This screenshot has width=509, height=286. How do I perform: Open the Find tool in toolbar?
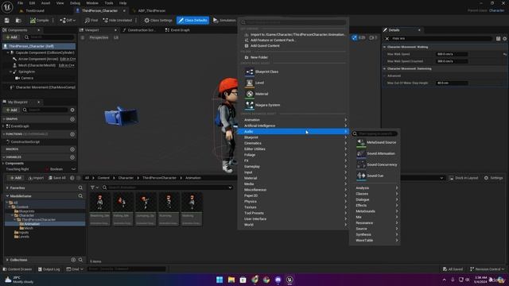[91, 21]
